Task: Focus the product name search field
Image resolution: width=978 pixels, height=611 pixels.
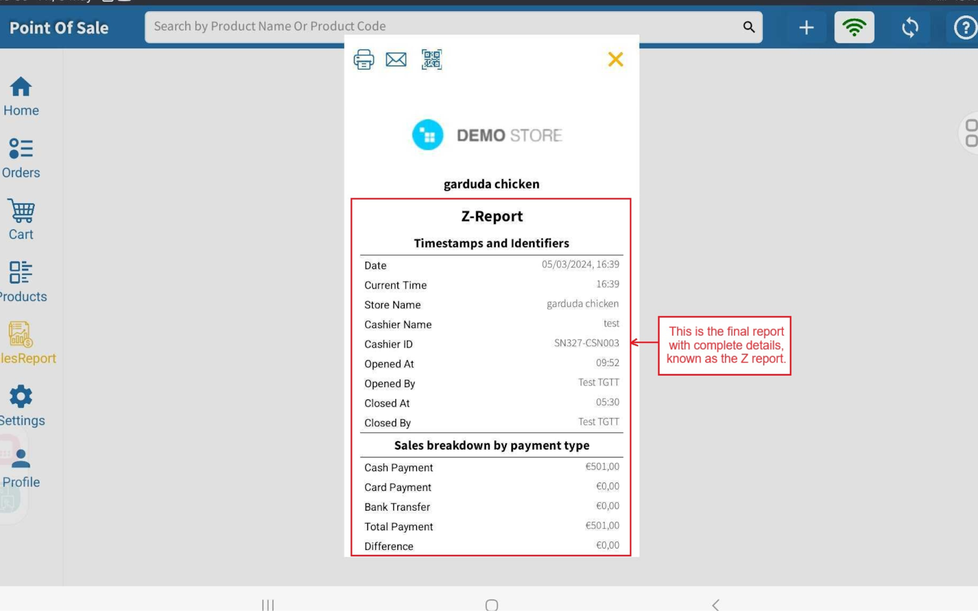Action: (440, 27)
